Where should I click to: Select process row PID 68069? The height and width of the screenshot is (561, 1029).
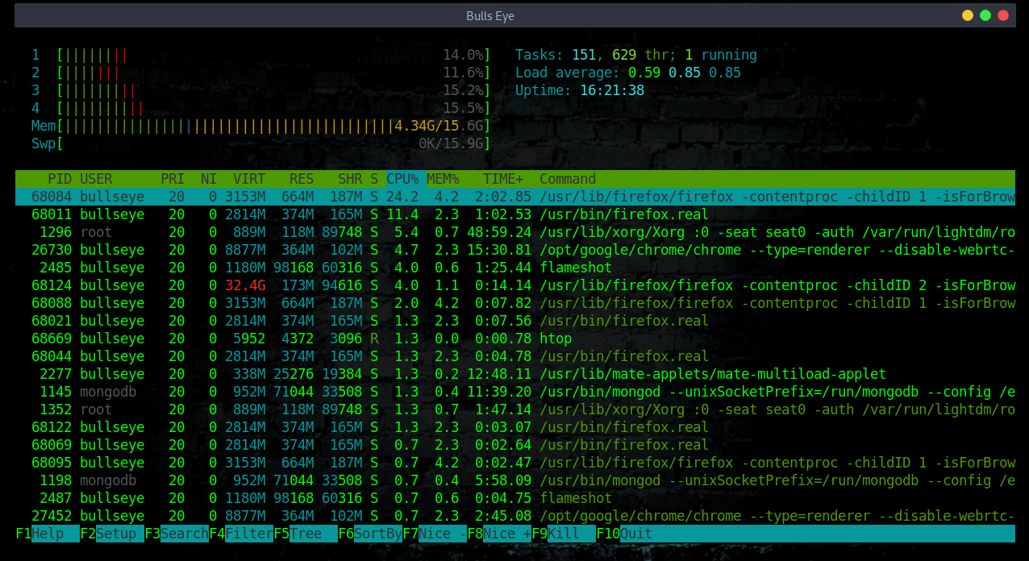[x=515, y=445]
